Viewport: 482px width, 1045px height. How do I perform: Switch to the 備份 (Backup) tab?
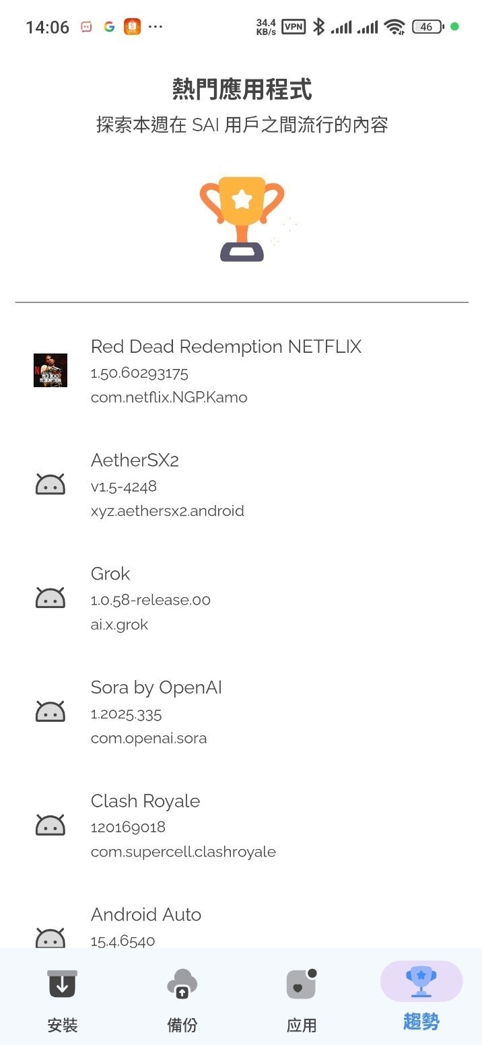tap(182, 998)
